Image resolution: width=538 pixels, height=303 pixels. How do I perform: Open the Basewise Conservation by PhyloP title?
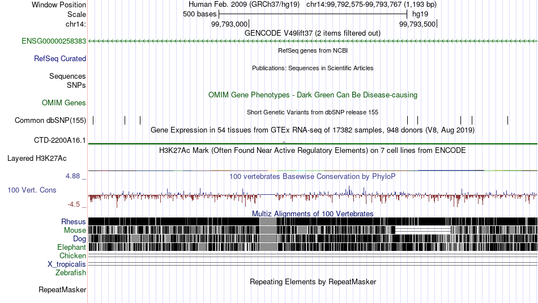(313, 176)
